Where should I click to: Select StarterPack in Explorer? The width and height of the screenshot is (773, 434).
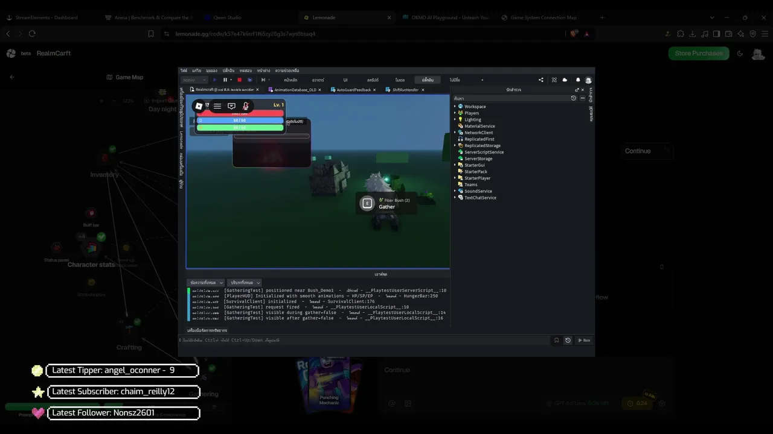476,172
